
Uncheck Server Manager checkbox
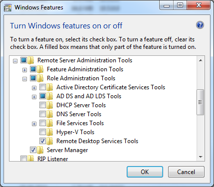pos(33,150)
